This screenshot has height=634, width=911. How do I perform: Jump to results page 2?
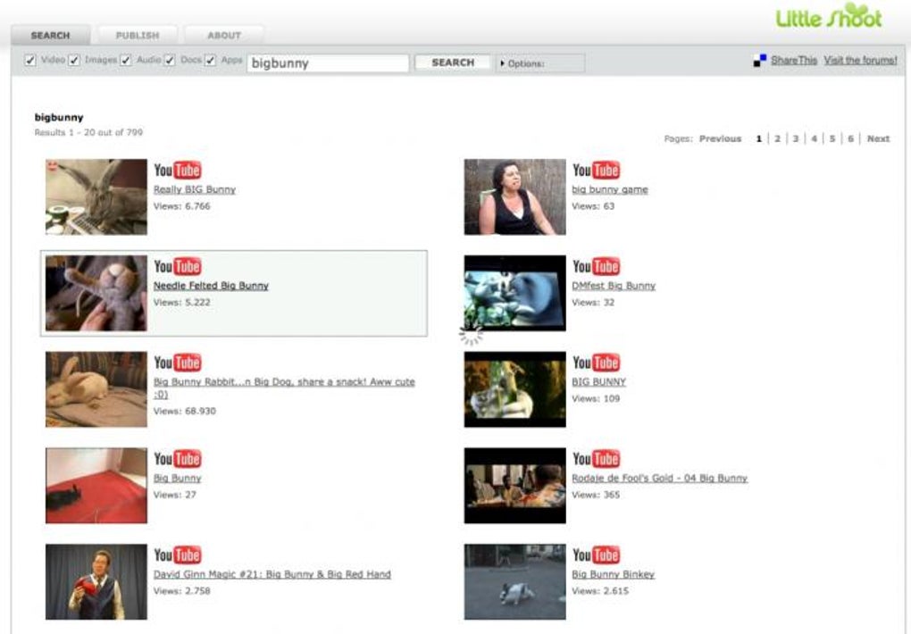tap(777, 138)
